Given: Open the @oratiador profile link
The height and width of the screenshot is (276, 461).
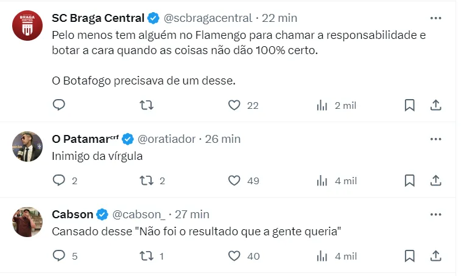Looking at the screenshot, I should (x=167, y=139).
